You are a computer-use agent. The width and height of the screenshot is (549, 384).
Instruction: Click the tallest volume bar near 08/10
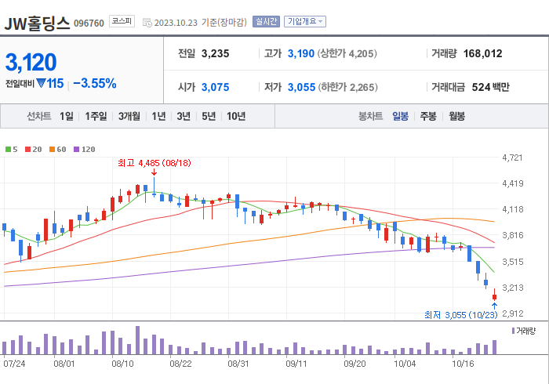point(137,340)
